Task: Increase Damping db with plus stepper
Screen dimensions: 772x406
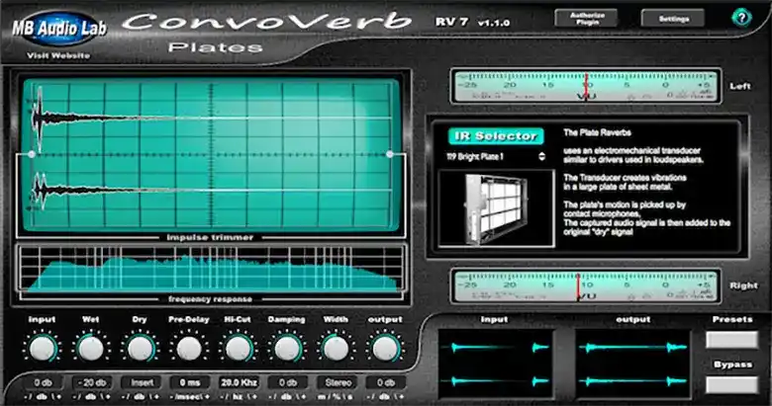Action: 302,396
